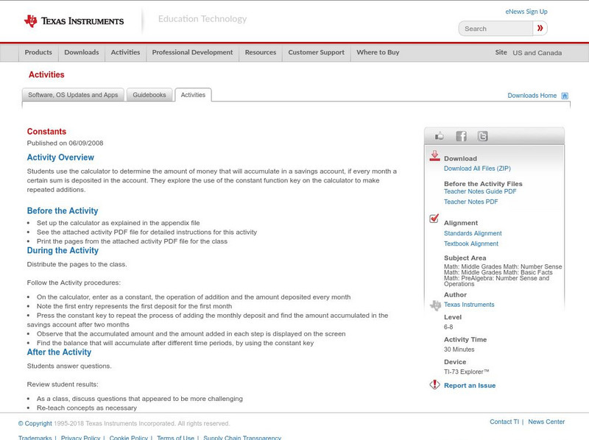Switch to Software, OS Updates and Apps tab
The height and width of the screenshot is (440, 589).
point(73,95)
